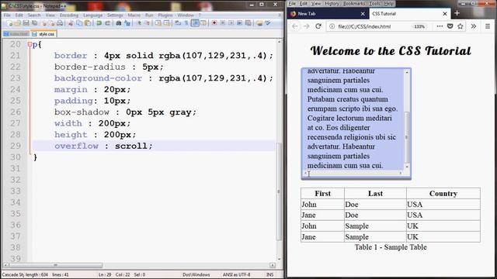Image resolution: width=497 pixels, height=279 pixels.
Task: Click the Playback macro icon
Action: [231, 23]
